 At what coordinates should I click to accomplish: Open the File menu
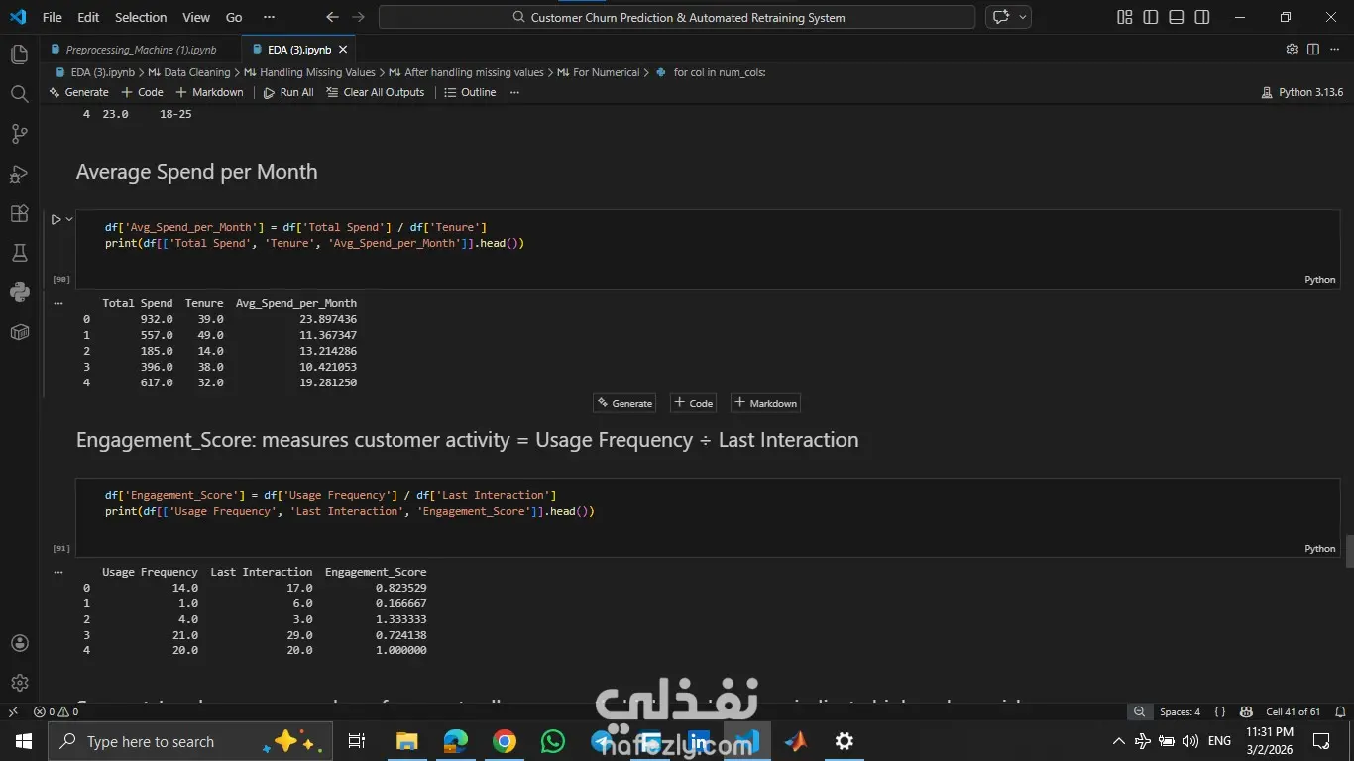pyautogui.click(x=53, y=17)
